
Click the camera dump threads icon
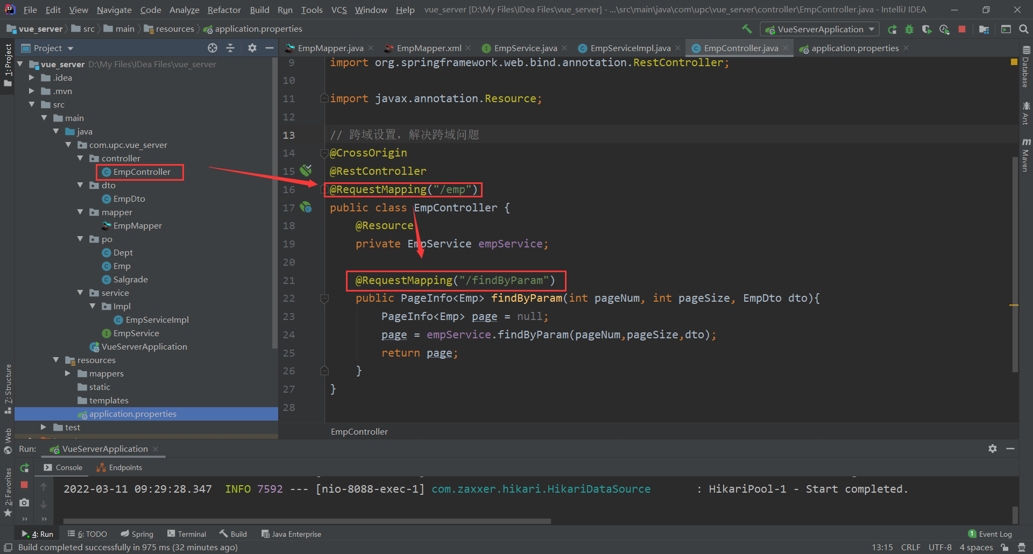coord(24,502)
